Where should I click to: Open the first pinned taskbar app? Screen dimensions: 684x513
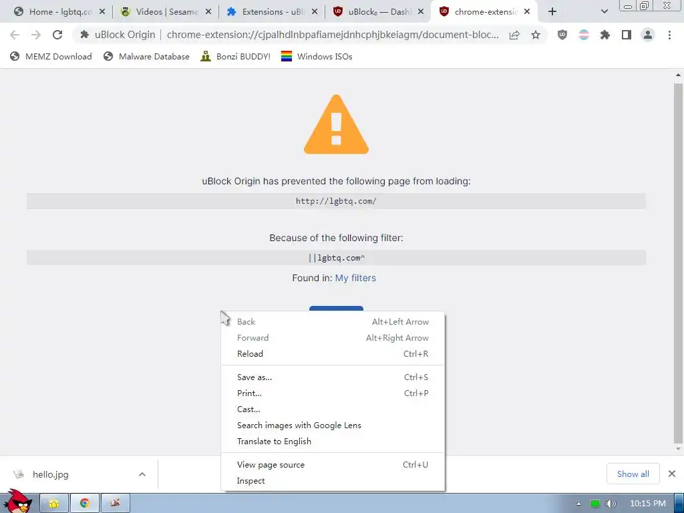pyautogui.click(x=54, y=504)
